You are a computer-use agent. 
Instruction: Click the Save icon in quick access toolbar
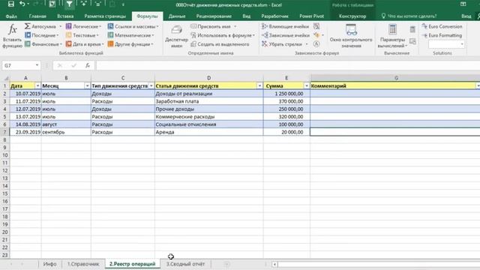[11, 4]
